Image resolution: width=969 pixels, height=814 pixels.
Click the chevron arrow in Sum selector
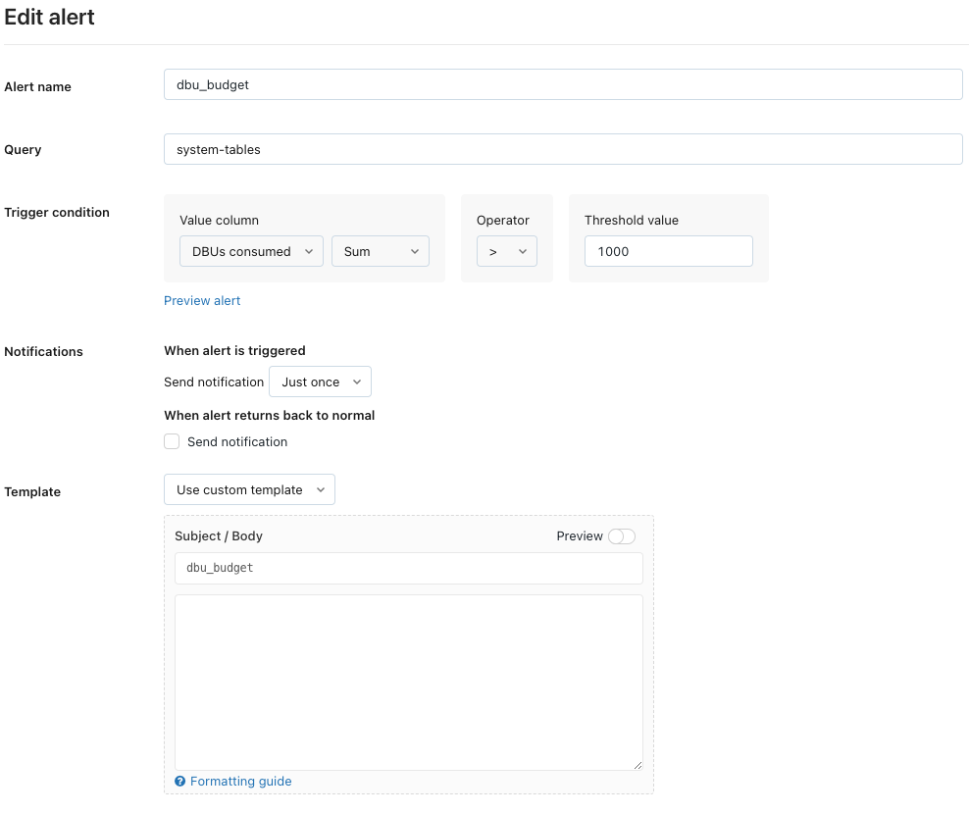[414, 252]
